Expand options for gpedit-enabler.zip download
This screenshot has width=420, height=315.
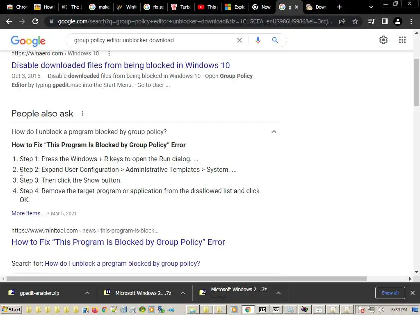point(87,293)
